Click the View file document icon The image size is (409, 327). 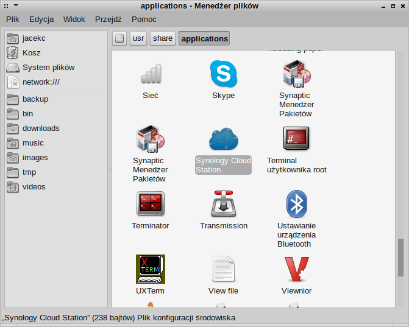pyautogui.click(x=223, y=269)
